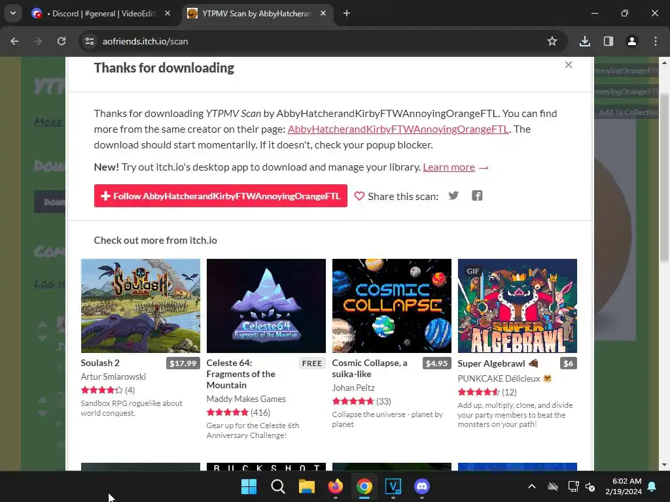Open Windows Search from the taskbar
This screenshot has width=670, height=502.
[x=277, y=486]
